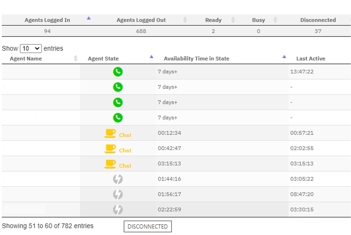
Task: Open the Show entries dropdown
Action: [31, 48]
